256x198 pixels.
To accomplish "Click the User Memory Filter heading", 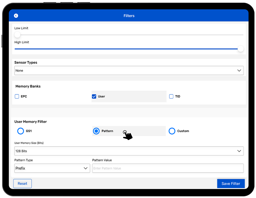I will point(30,122).
